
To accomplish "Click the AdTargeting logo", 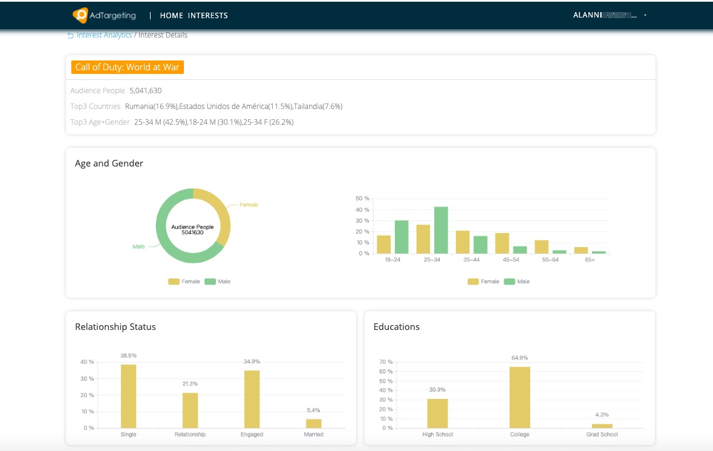I will (x=104, y=16).
